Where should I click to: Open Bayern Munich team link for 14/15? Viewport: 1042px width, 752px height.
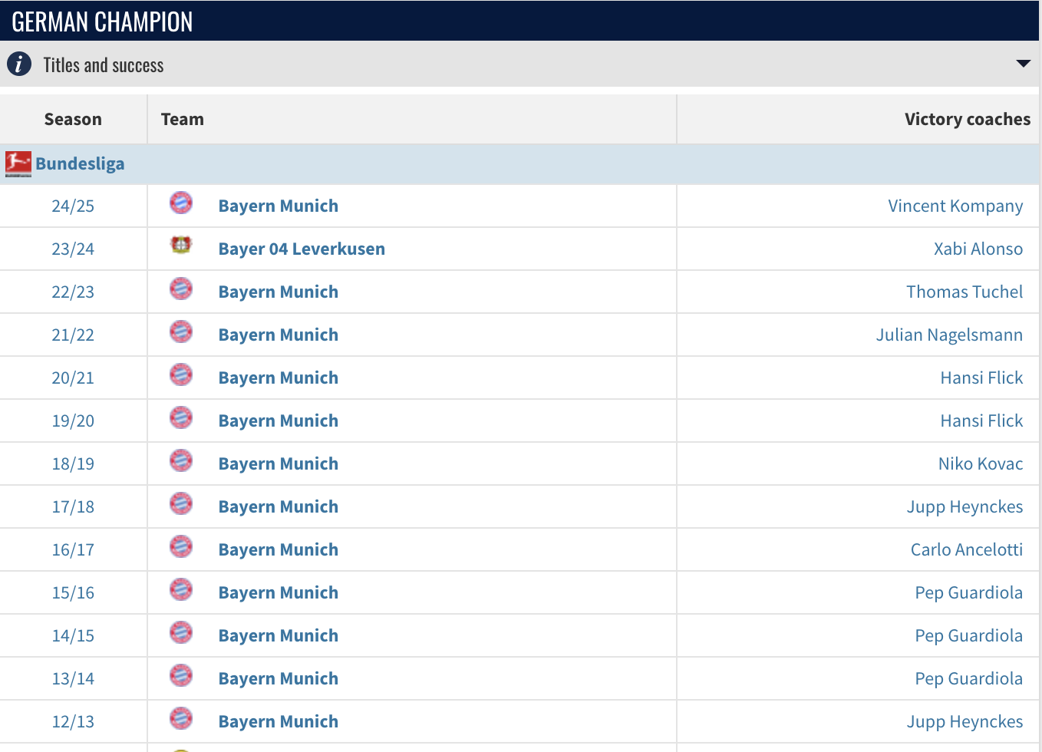point(279,635)
